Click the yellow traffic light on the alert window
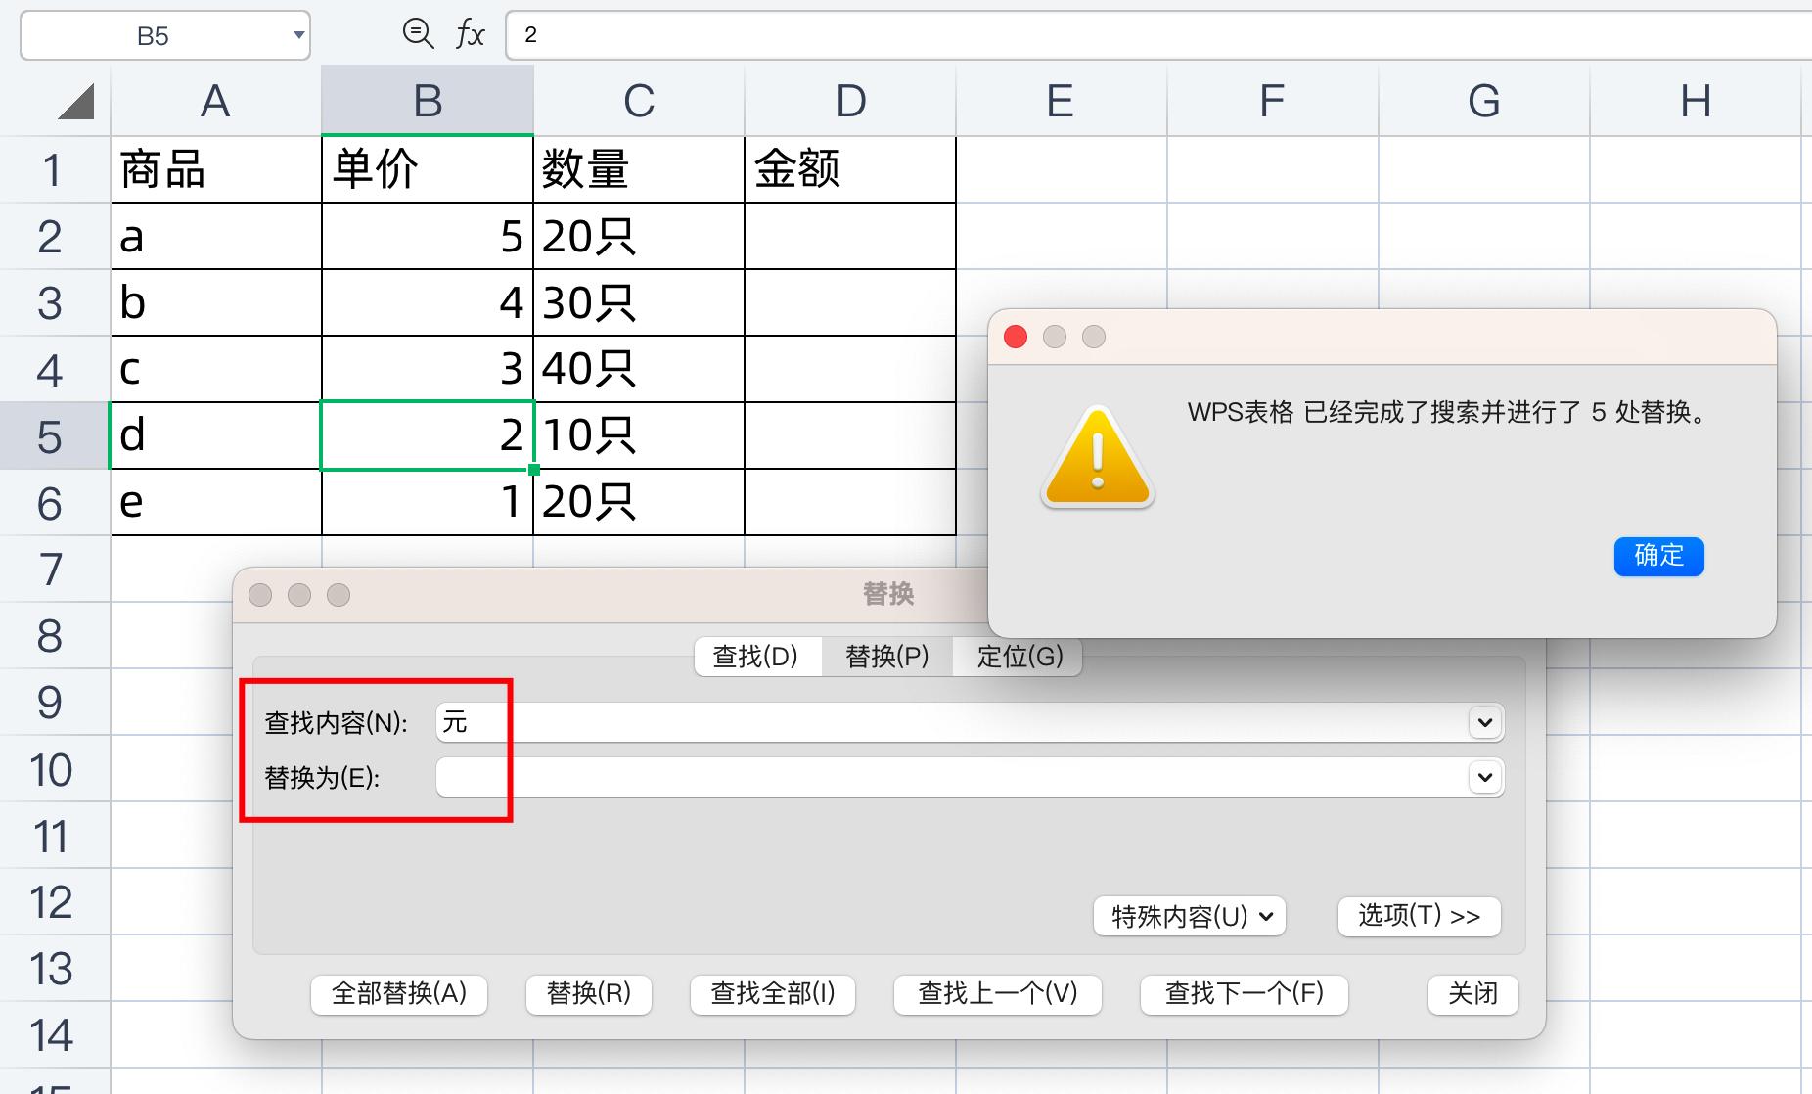The height and width of the screenshot is (1094, 1812). pos(1056,336)
